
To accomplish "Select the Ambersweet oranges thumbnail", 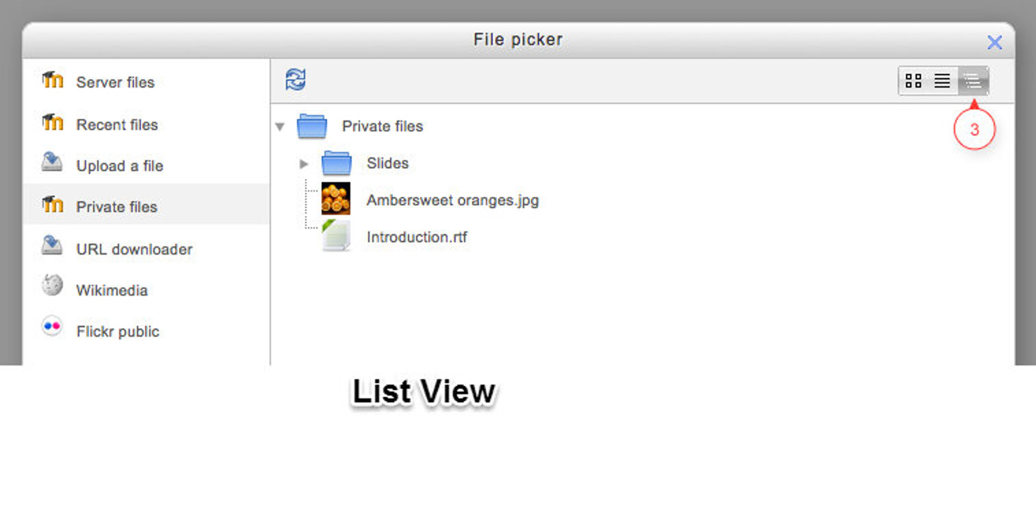I will 336,199.
